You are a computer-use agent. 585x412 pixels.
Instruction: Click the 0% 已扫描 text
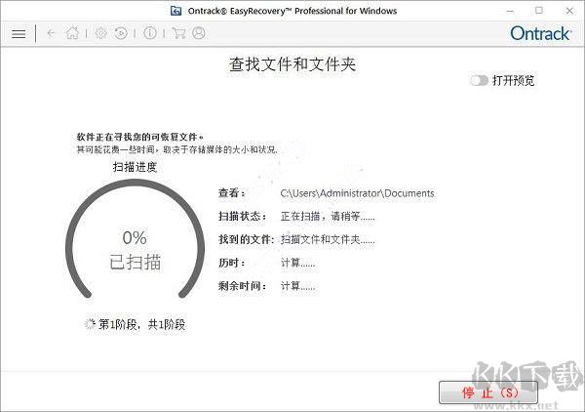(x=134, y=250)
